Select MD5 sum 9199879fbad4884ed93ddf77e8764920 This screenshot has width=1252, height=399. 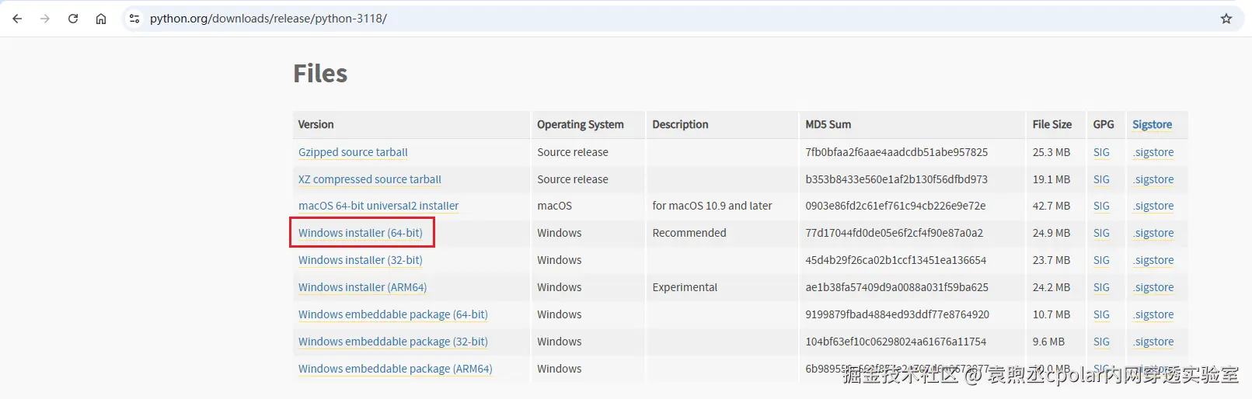click(897, 314)
